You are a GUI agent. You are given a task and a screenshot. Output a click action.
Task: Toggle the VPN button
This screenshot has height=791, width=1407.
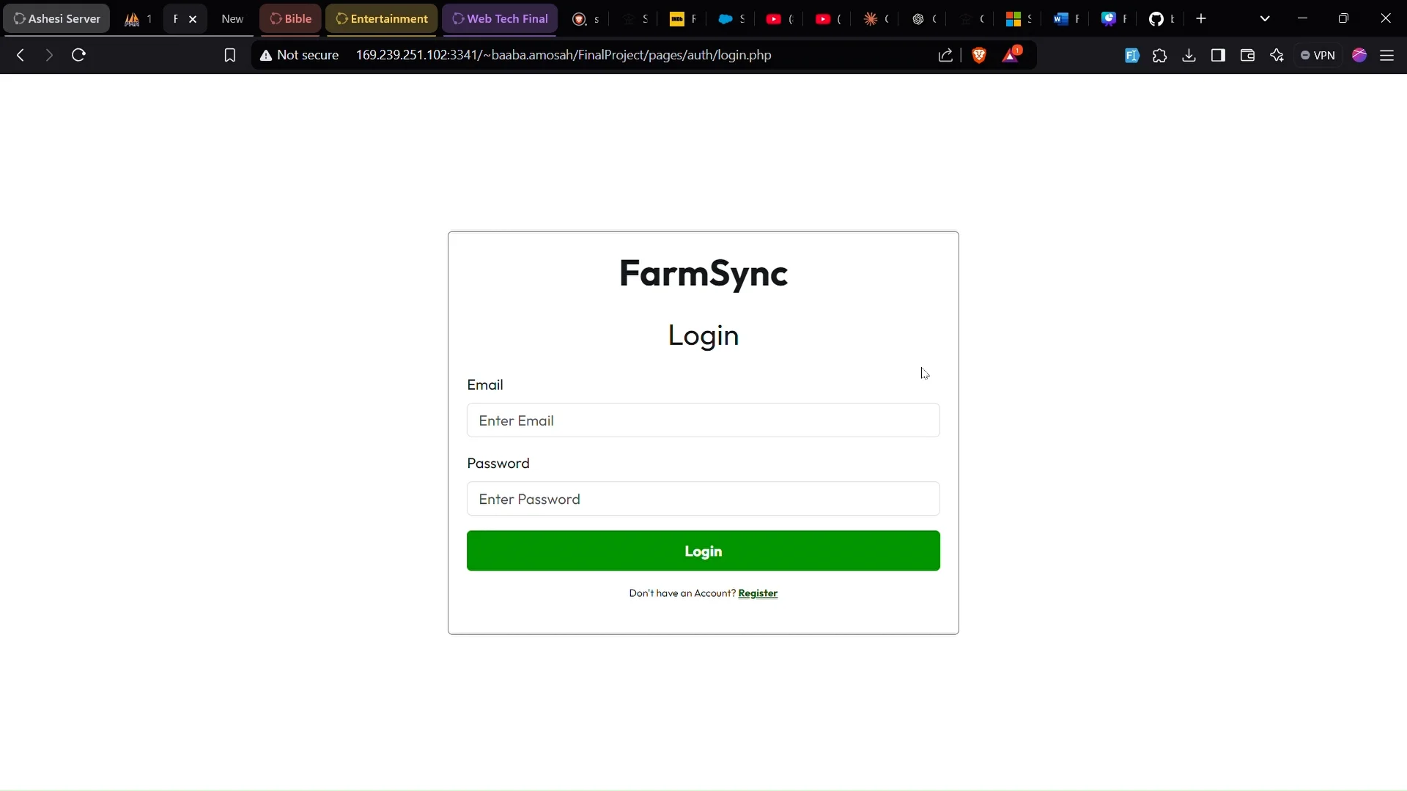coord(1318,55)
